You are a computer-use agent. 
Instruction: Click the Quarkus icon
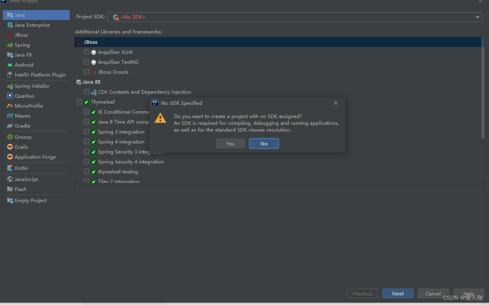click(10, 96)
